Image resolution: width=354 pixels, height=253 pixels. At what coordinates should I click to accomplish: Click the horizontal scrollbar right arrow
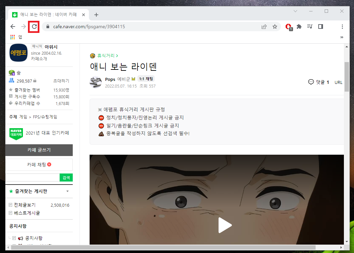click(x=341, y=247)
